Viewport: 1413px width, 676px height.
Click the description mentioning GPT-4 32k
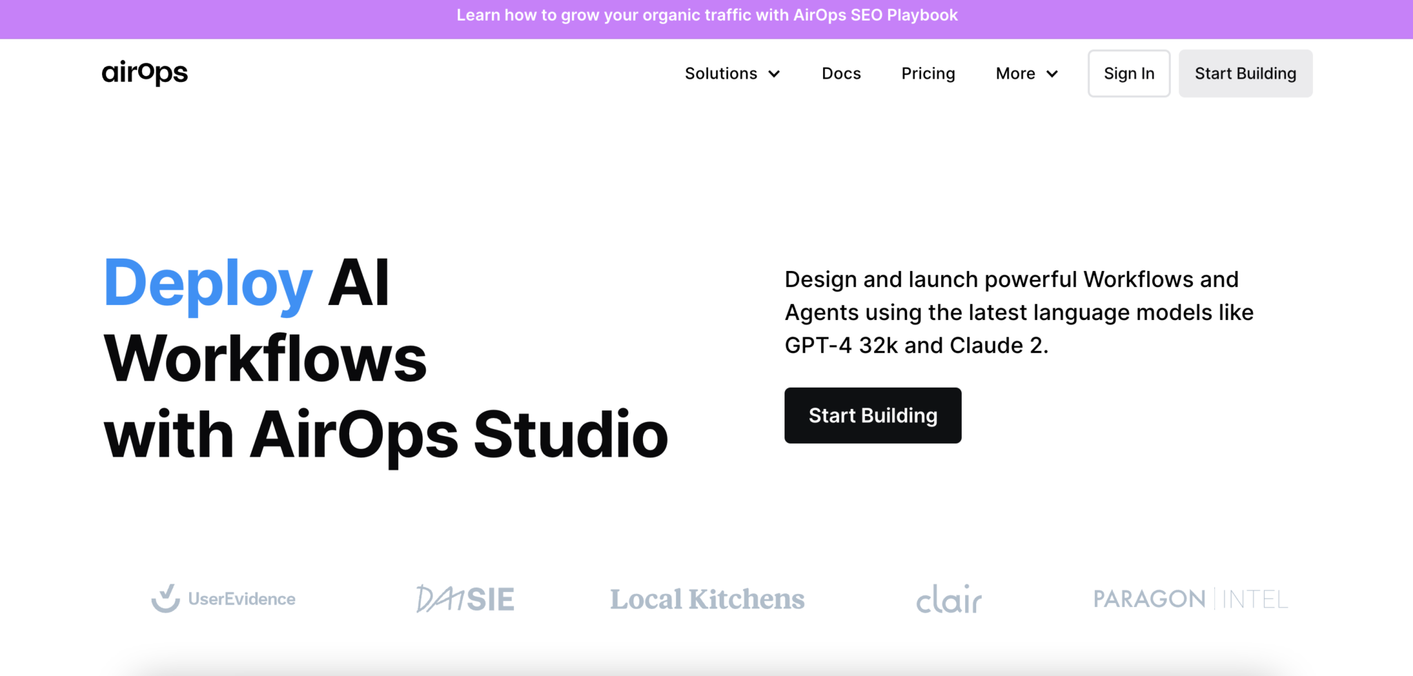click(x=1018, y=312)
